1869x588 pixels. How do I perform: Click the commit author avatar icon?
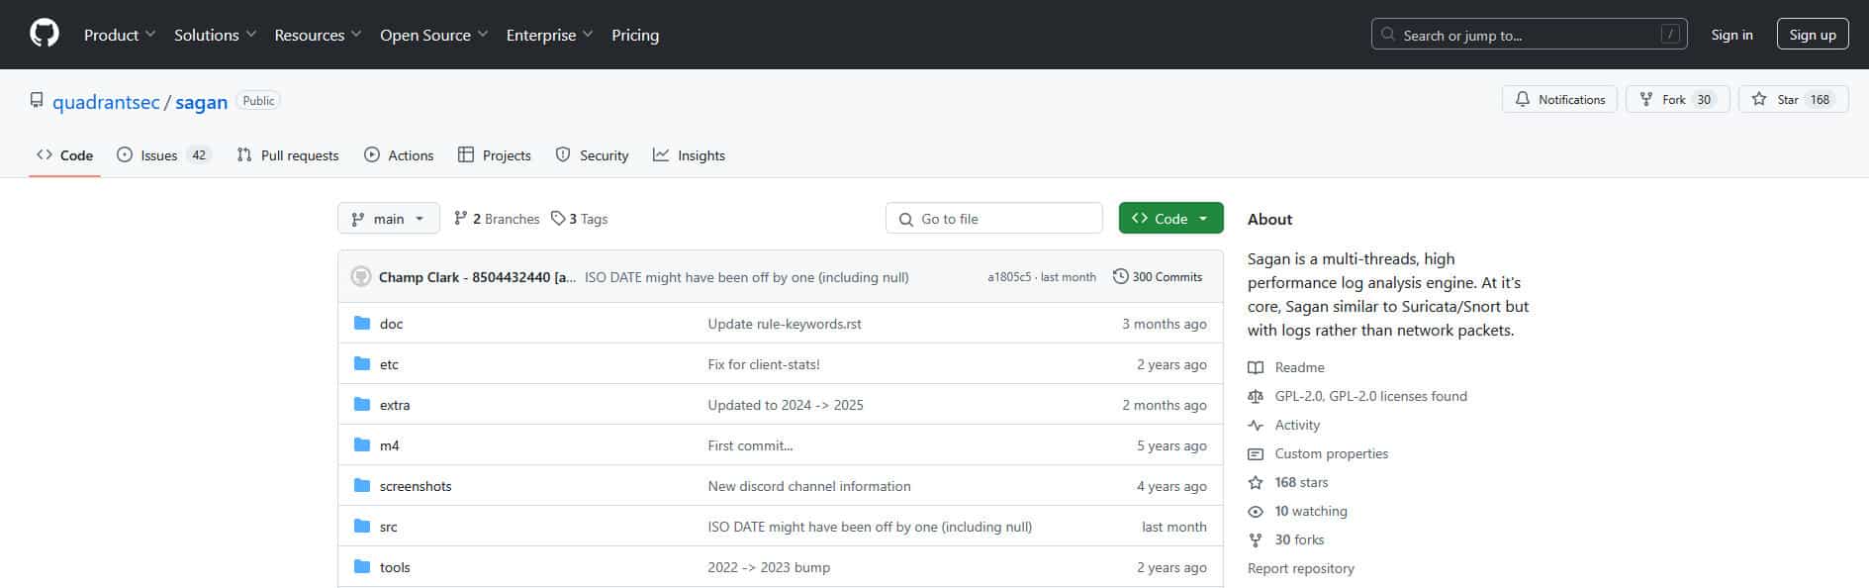[x=361, y=277]
